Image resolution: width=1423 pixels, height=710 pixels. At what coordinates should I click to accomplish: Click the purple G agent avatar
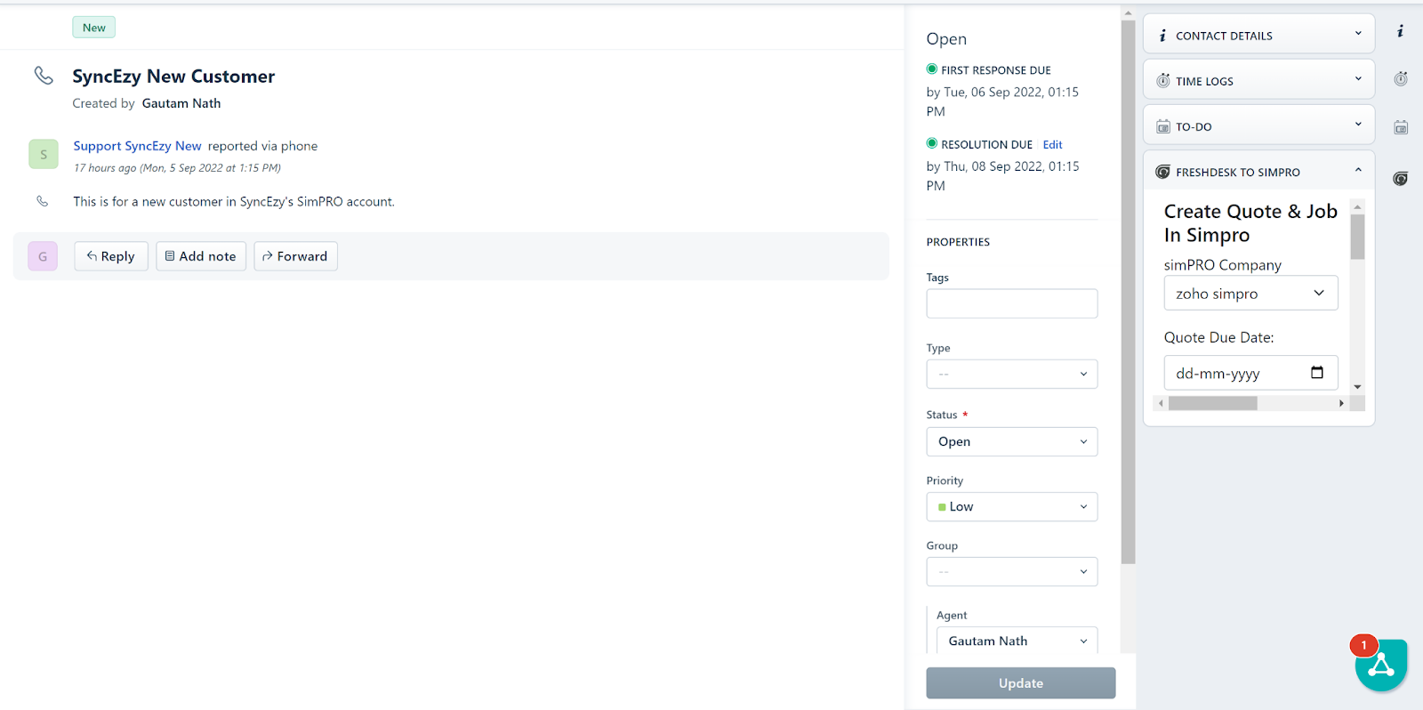pyautogui.click(x=43, y=256)
